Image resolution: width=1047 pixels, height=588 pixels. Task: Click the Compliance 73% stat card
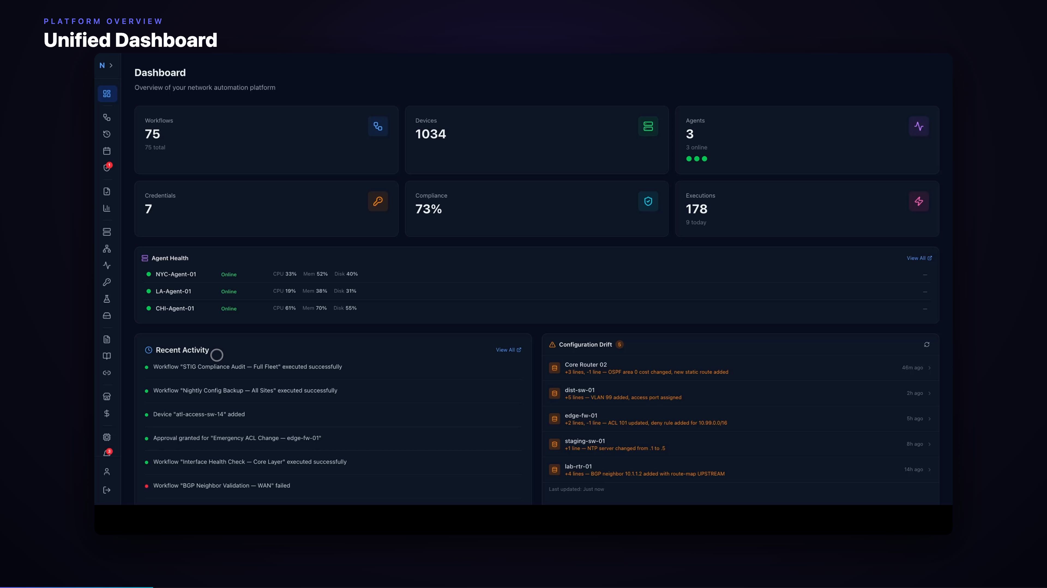[x=537, y=209]
